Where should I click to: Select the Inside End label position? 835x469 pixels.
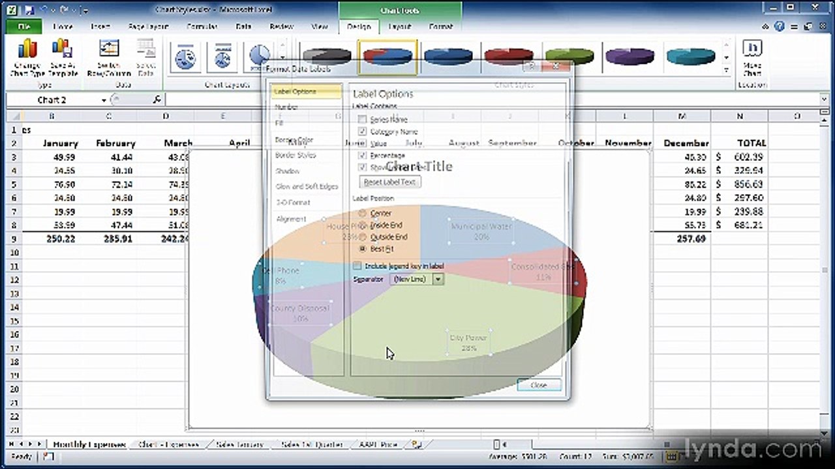point(363,225)
